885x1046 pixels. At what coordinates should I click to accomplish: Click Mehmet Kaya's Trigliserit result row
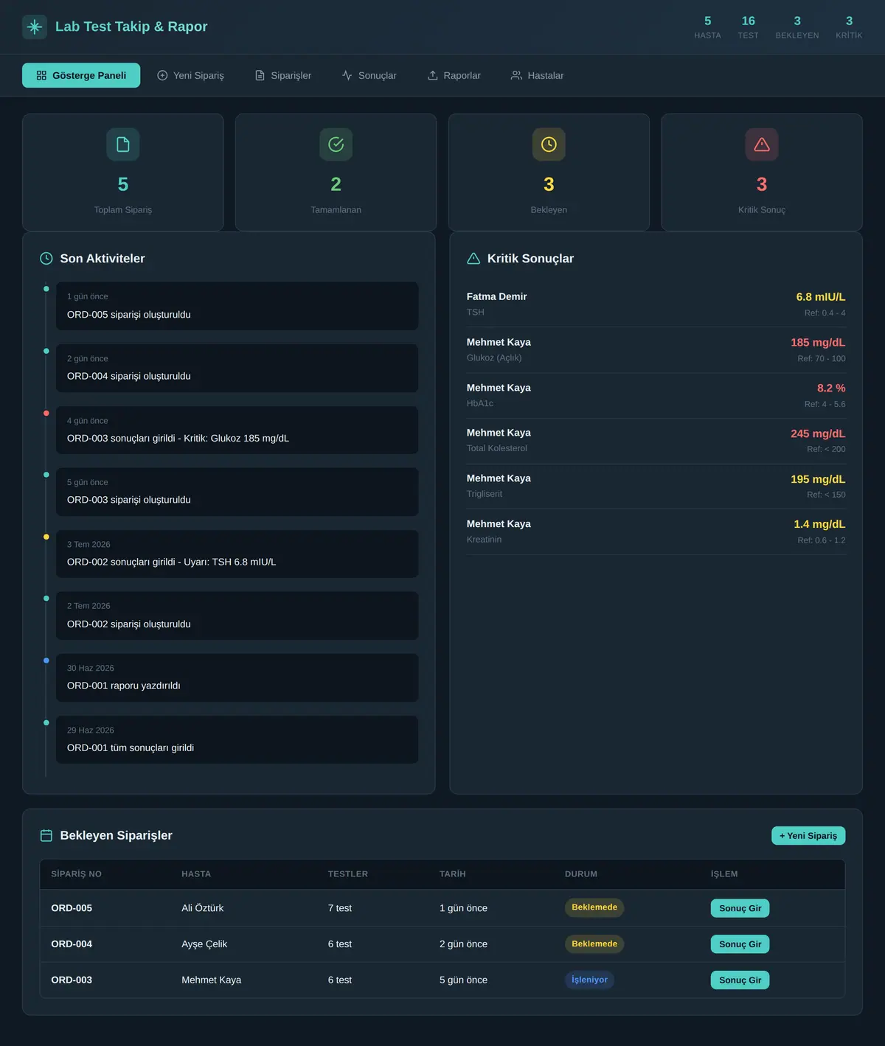pos(656,487)
